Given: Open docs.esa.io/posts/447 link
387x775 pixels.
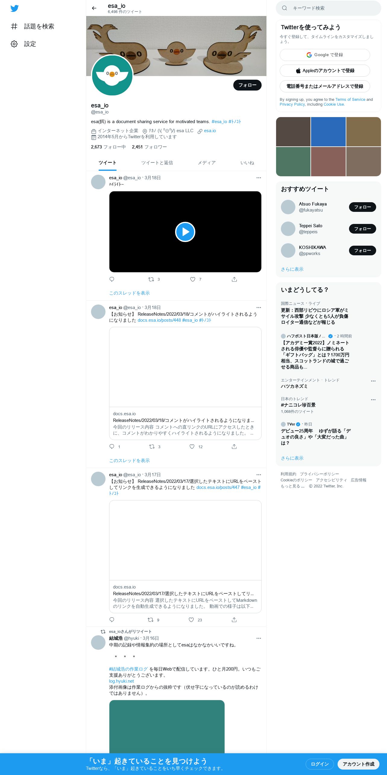Looking at the screenshot, I should 218,487.
